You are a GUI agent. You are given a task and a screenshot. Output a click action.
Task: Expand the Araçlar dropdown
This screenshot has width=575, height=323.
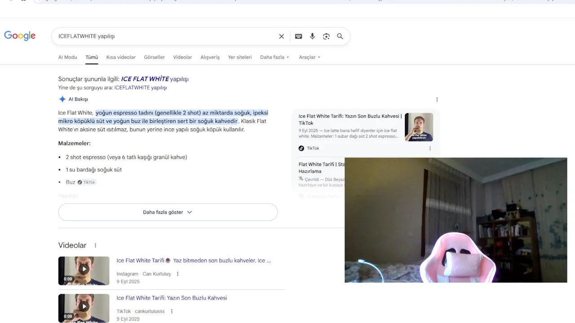coord(310,57)
